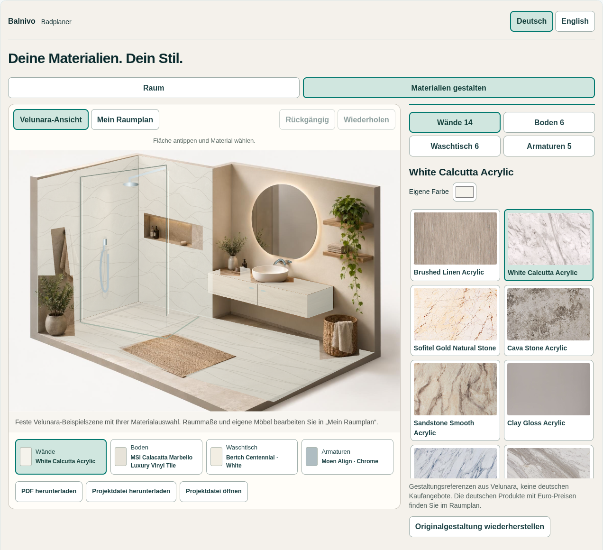Select the Sandstone Smooth Acrylic material

point(455,401)
